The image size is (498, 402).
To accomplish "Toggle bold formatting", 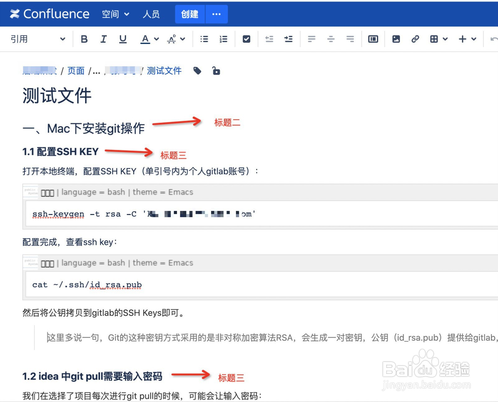I will [x=84, y=39].
